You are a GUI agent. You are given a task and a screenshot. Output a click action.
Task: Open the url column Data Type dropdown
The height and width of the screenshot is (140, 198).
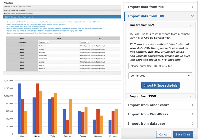click(x=85, y=42)
